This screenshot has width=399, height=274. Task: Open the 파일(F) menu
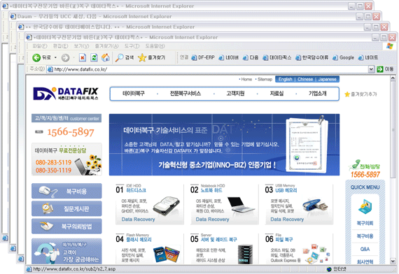40,46
